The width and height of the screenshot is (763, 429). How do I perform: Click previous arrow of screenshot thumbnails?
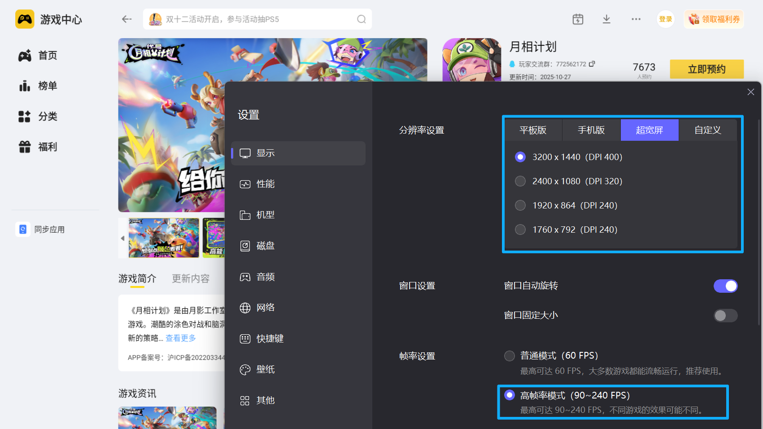click(122, 238)
